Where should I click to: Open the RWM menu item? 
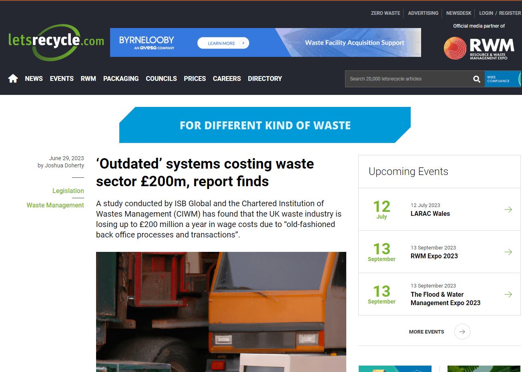coord(88,78)
